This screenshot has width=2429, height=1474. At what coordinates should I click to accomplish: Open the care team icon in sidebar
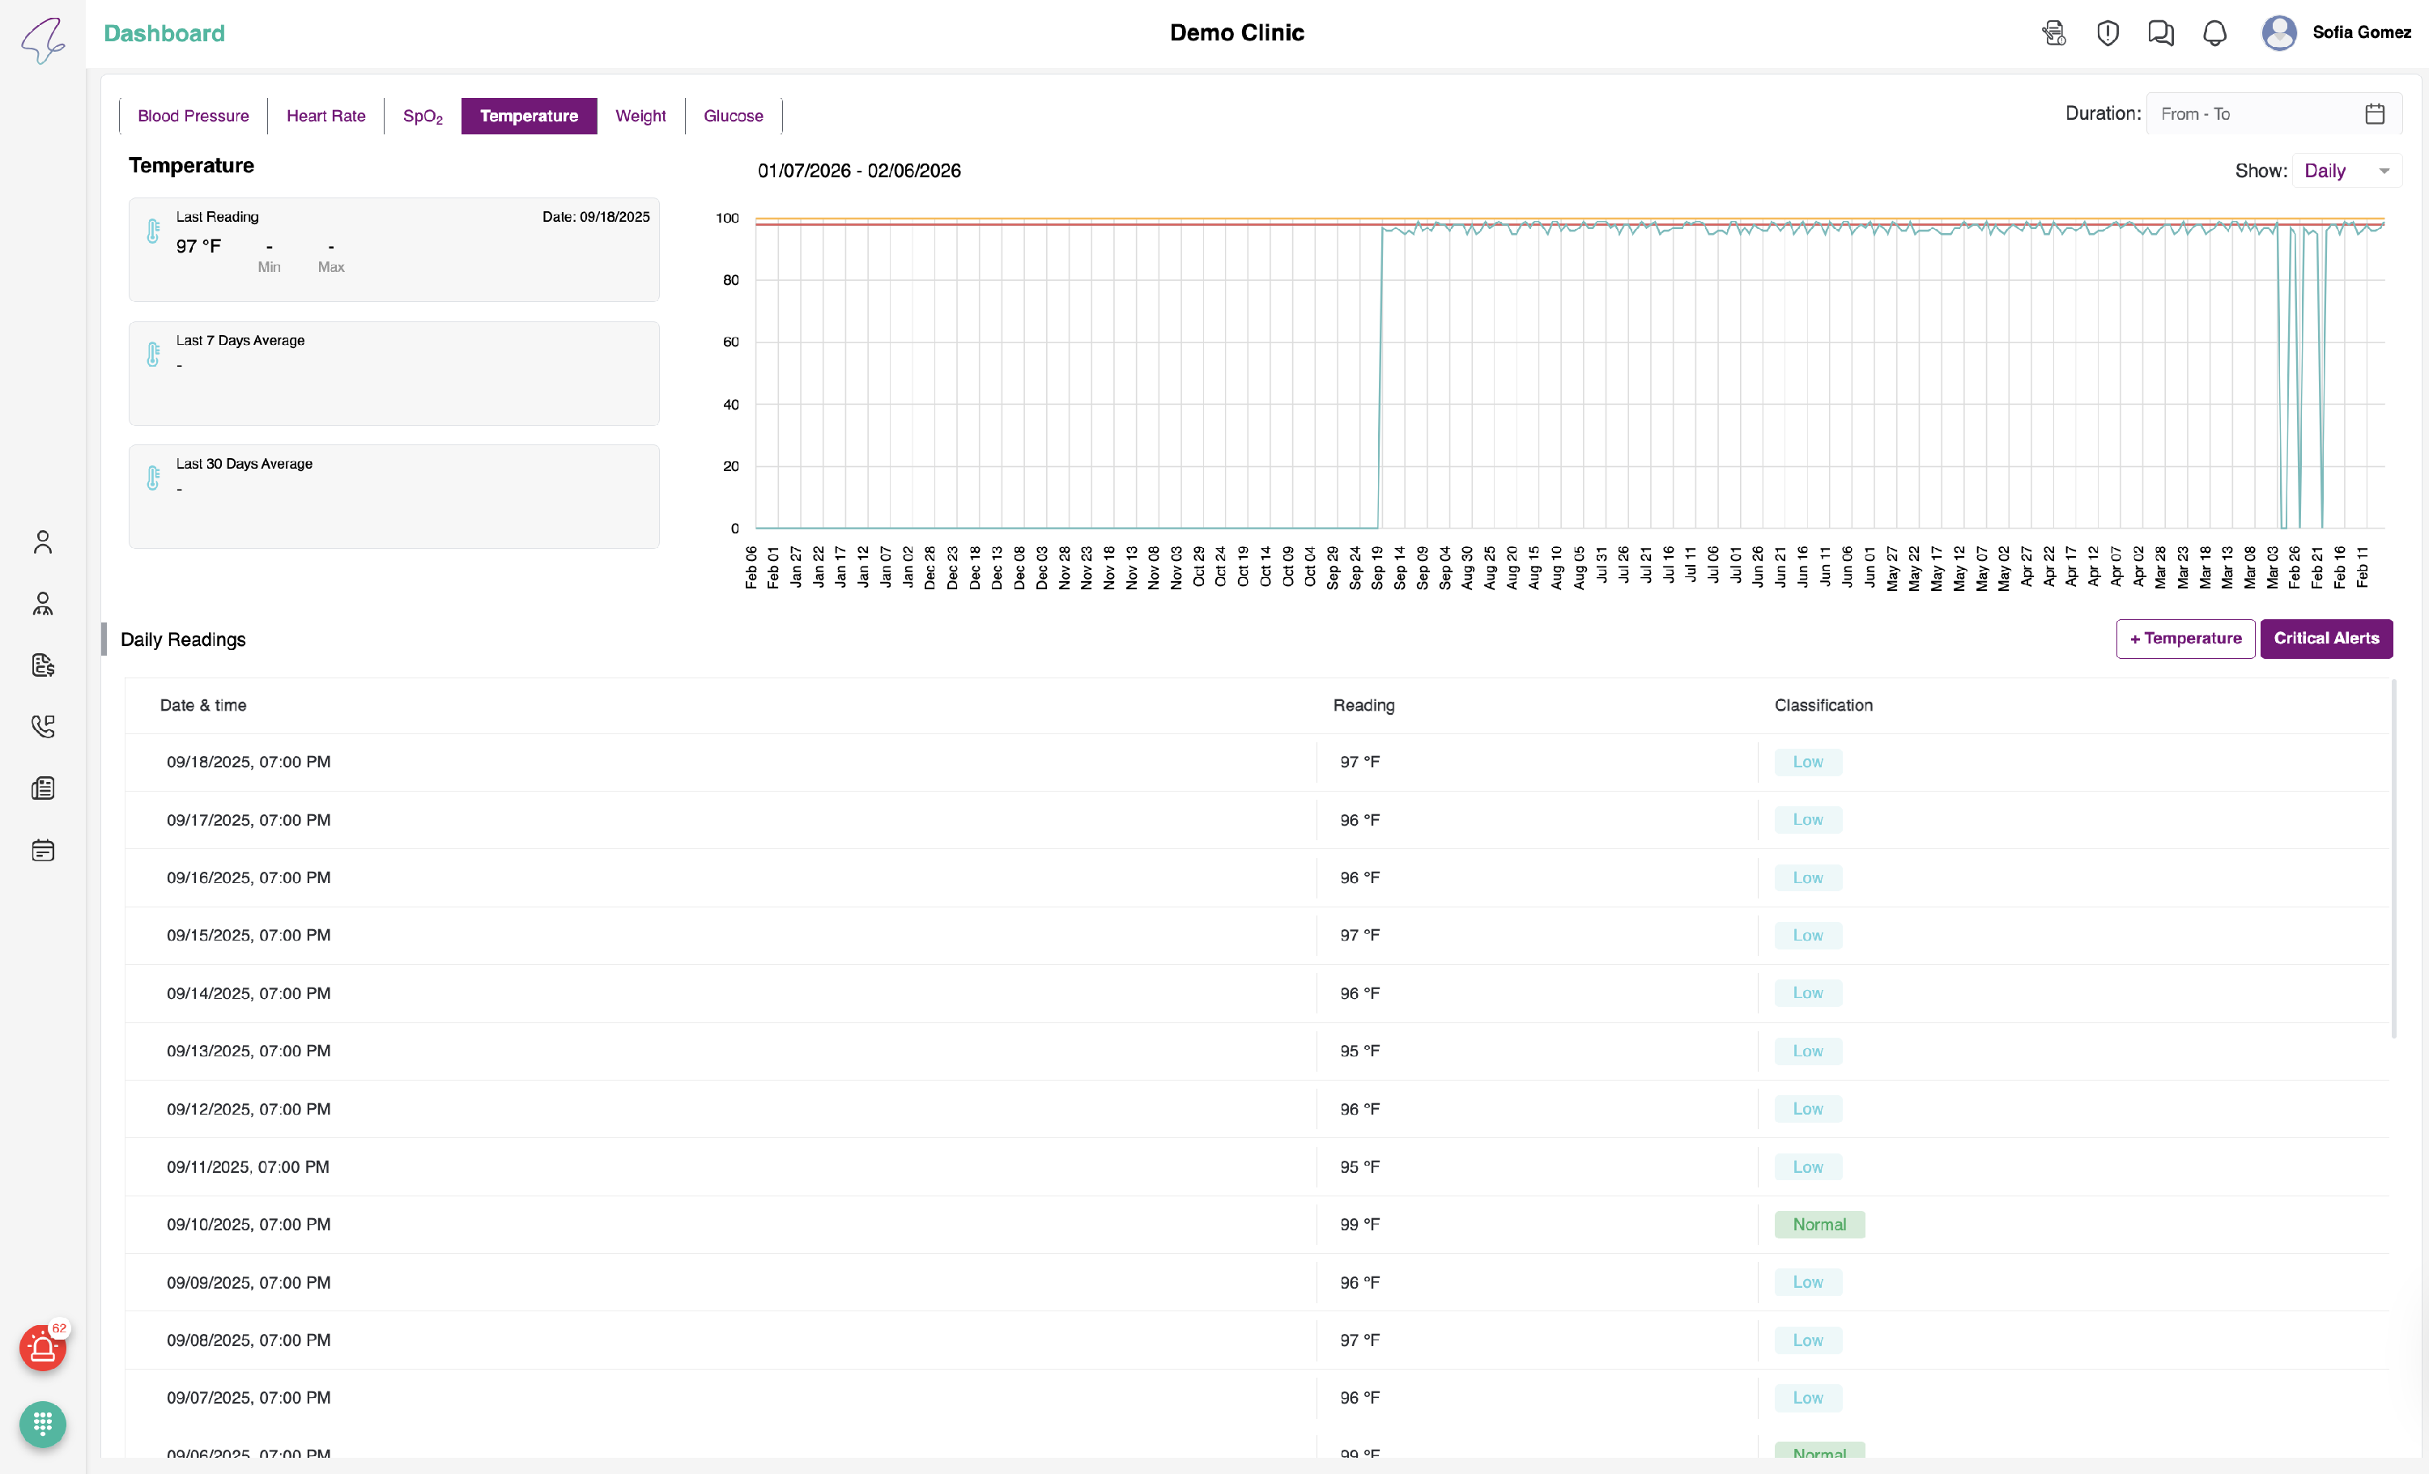pyautogui.click(x=42, y=603)
